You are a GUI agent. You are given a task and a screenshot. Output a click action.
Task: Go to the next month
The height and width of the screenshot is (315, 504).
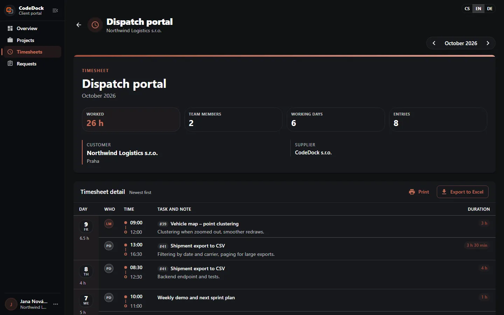[x=488, y=43]
